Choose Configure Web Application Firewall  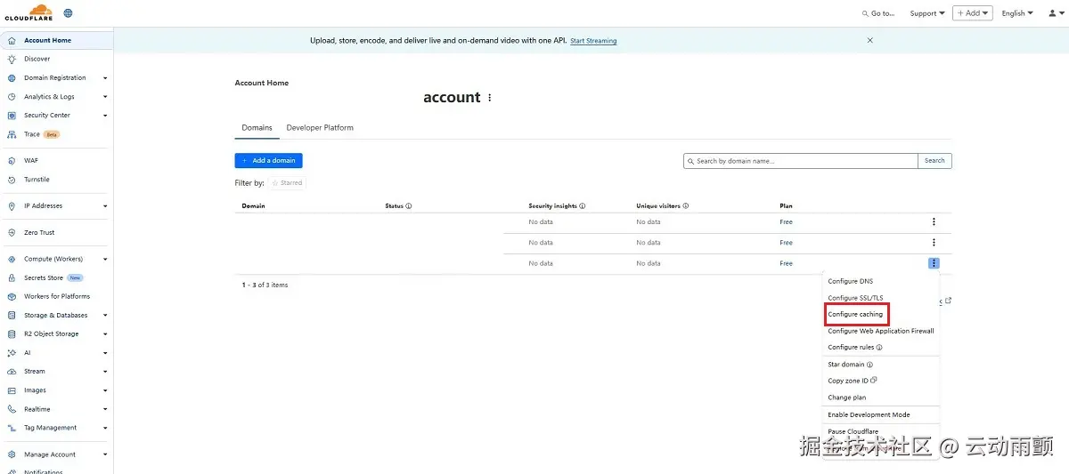click(881, 331)
